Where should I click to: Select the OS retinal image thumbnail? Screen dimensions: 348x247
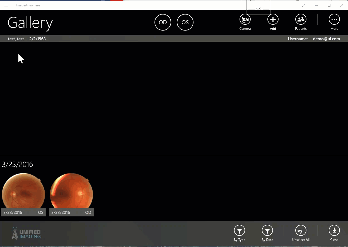click(x=23, y=191)
